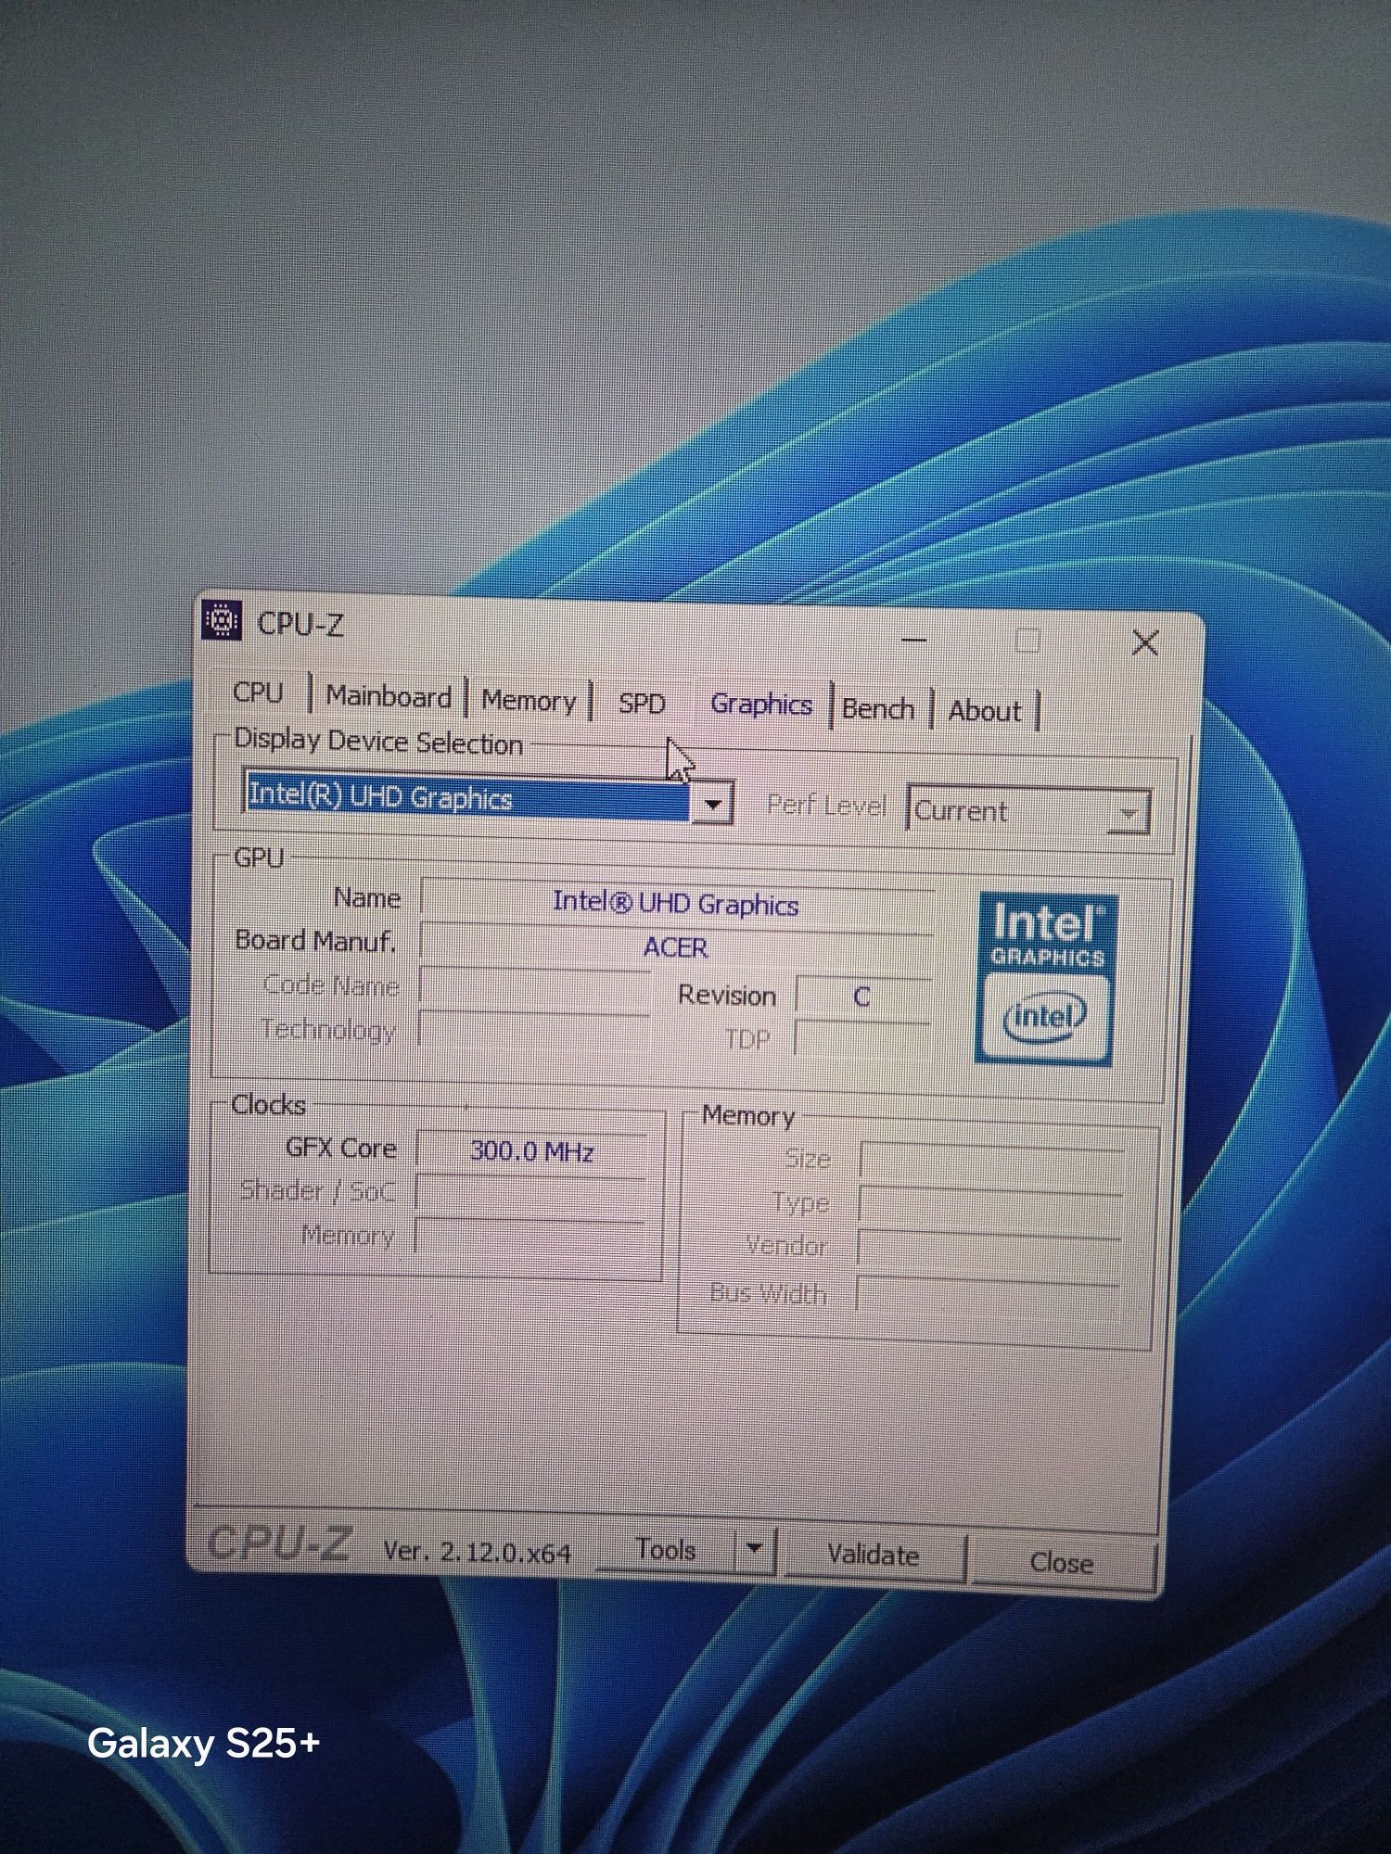Click the empty TDP field
The width and height of the screenshot is (1391, 1854).
(862, 1041)
